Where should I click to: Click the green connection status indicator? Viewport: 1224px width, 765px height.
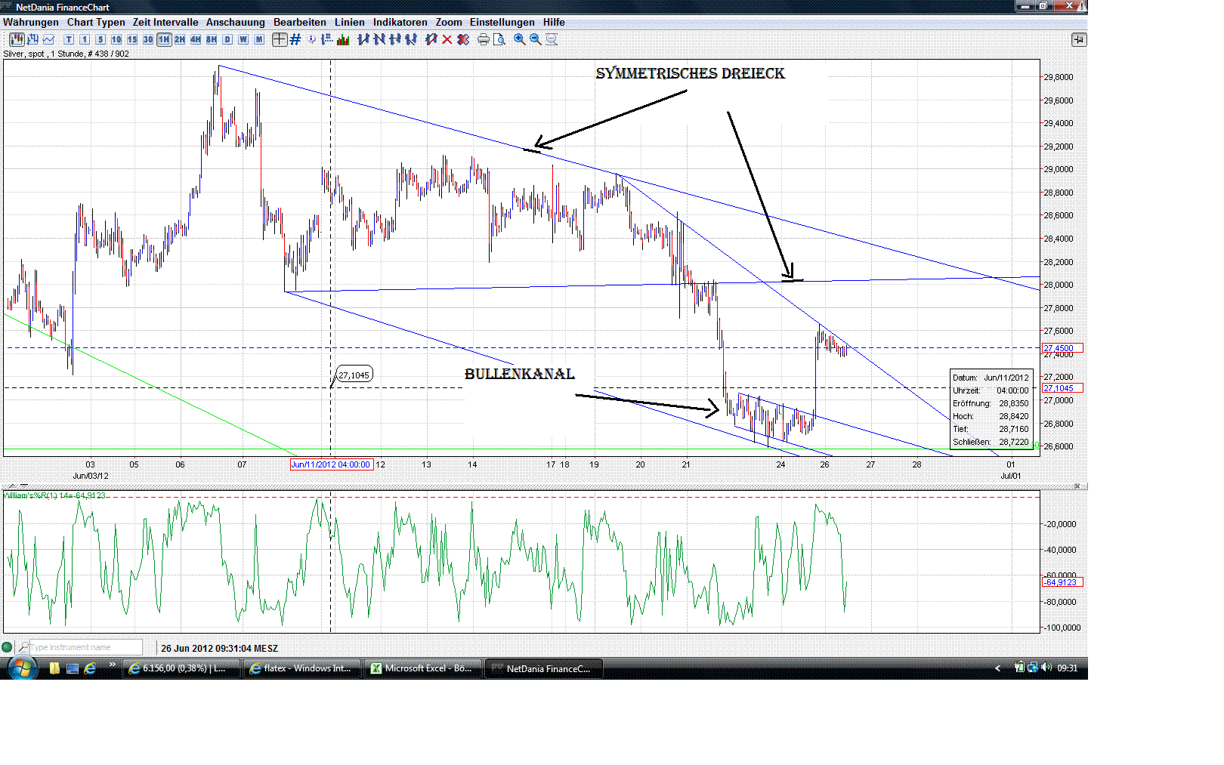(7, 647)
